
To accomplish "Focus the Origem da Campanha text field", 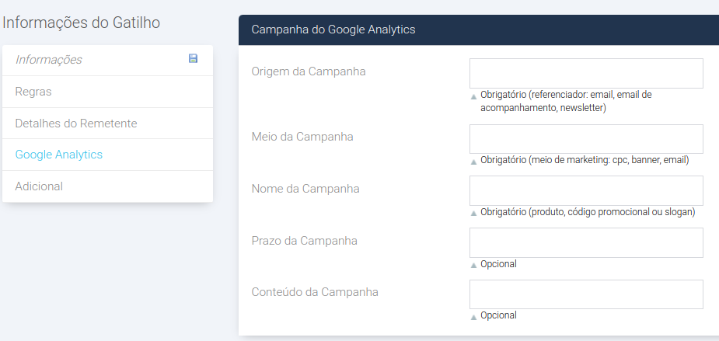I will pyautogui.click(x=586, y=73).
